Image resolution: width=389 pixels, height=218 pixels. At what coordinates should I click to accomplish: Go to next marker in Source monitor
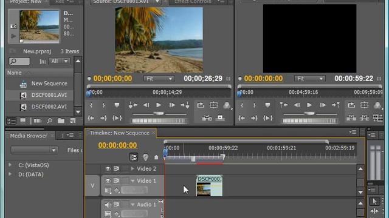(185, 105)
